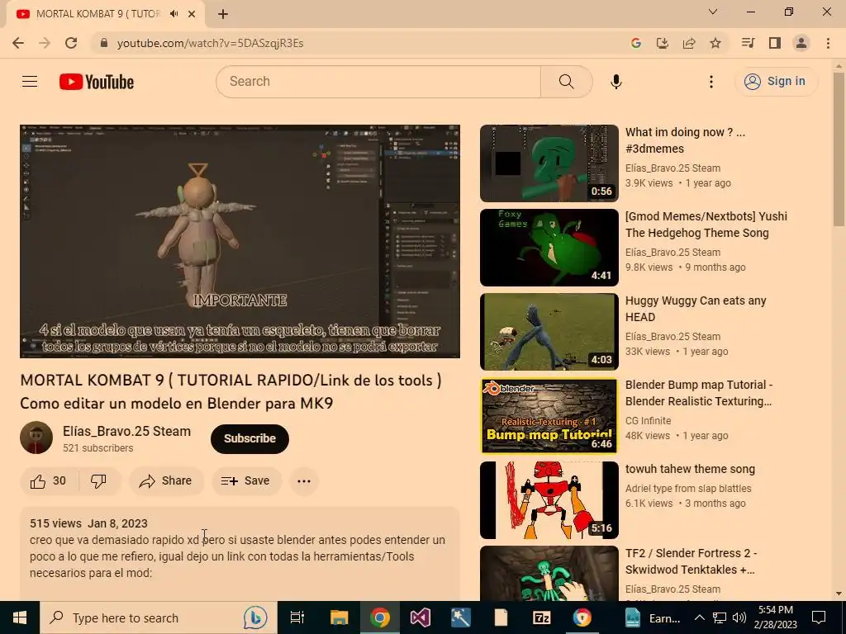Image resolution: width=846 pixels, height=634 pixels.
Task: Open the notifications center
Action: [x=819, y=617]
